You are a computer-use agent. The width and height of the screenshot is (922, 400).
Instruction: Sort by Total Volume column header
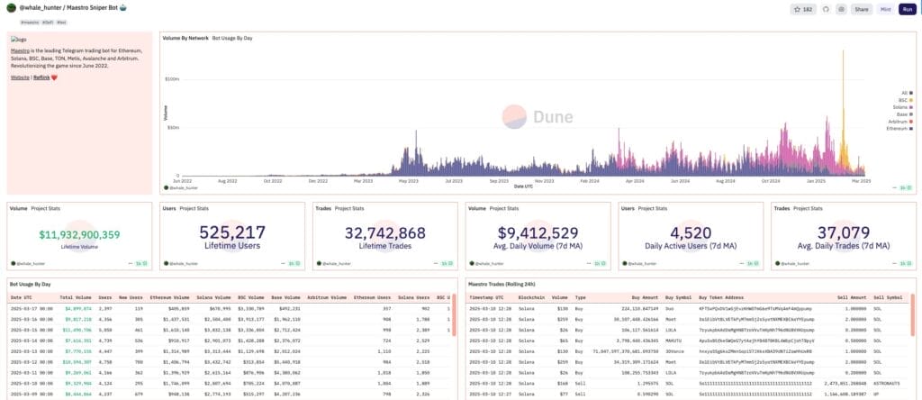pyautogui.click(x=76, y=297)
